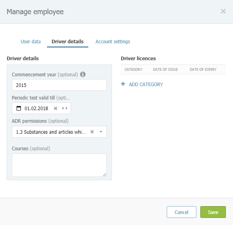This screenshot has height=225, width=233.
Task: Open ADR permissions combo box text
Action: [51, 132]
